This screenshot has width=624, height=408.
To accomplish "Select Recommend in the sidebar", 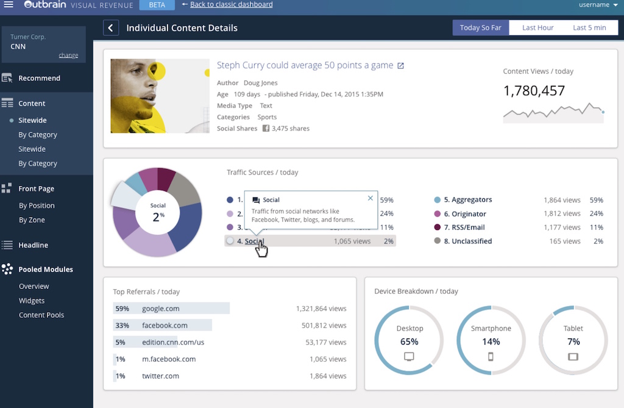I will coord(40,78).
